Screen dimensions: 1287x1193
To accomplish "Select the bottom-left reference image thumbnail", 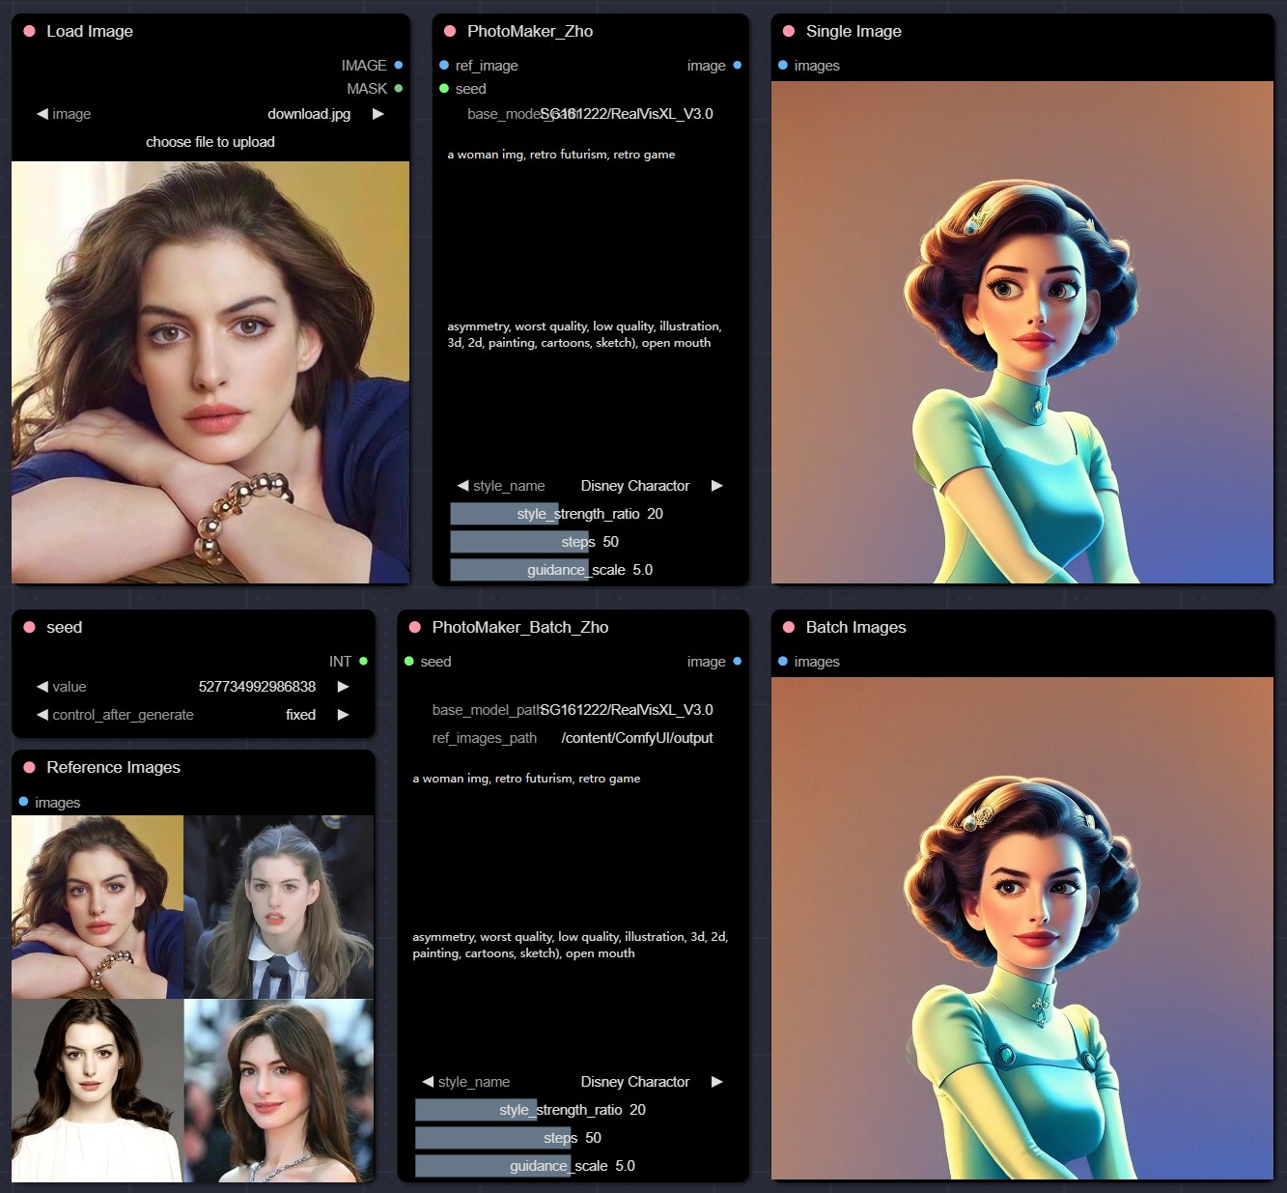I will (97, 1090).
